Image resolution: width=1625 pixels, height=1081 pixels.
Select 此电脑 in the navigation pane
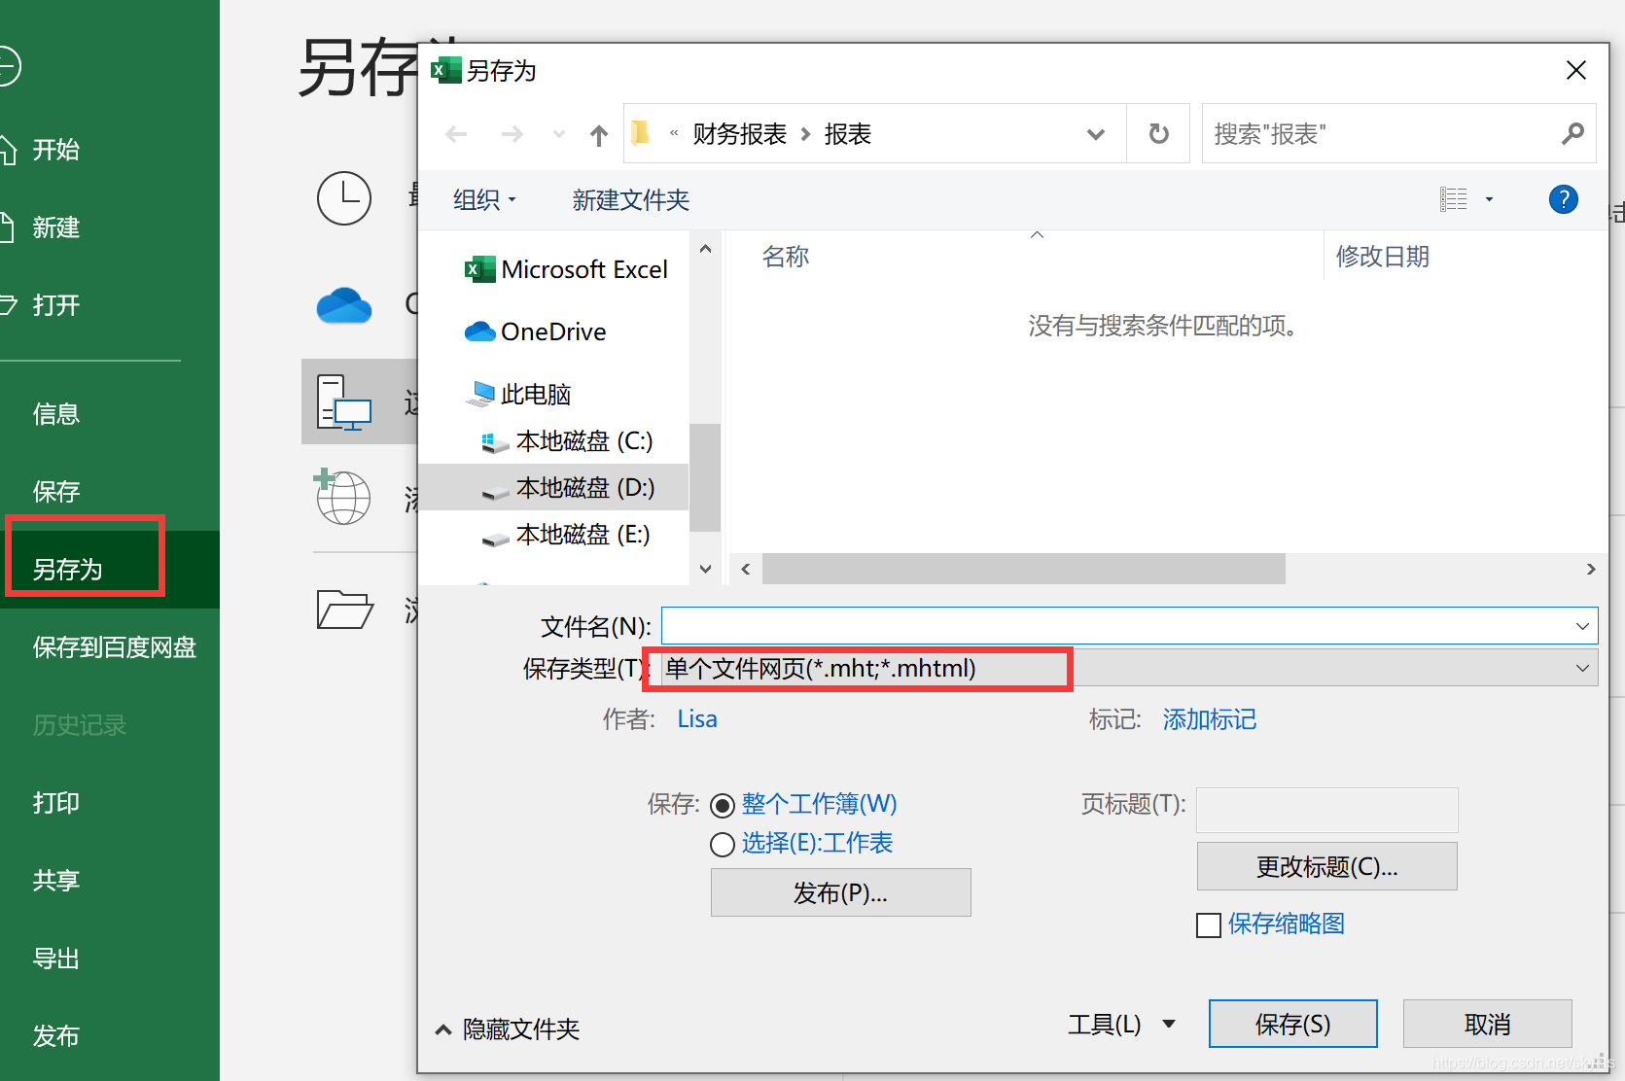(x=538, y=393)
